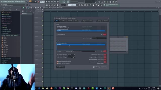
Task: Select the highlighted UMX 490 input device
Action: point(81,44)
